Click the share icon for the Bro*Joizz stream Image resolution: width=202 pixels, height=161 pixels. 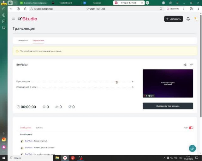click(185, 65)
